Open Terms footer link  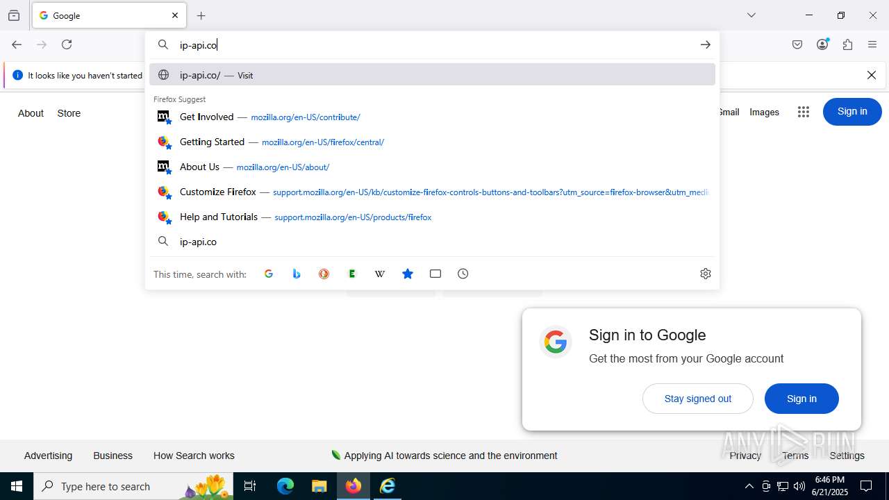tap(795, 456)
